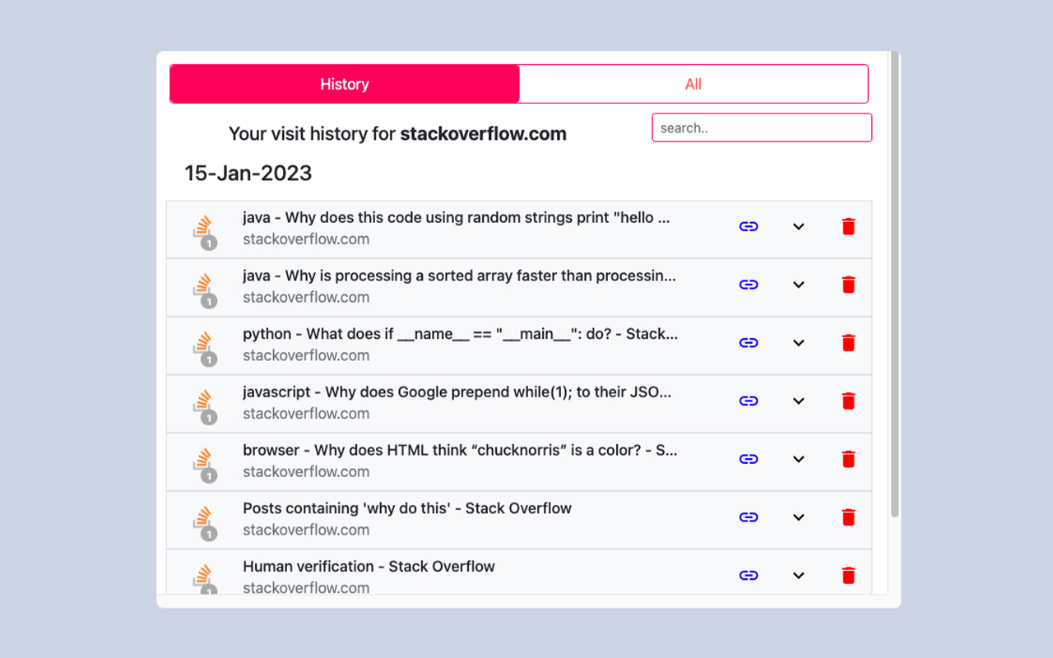
Task: Expand the 'Human verification' entry
Action: click(x=798, y=576)
